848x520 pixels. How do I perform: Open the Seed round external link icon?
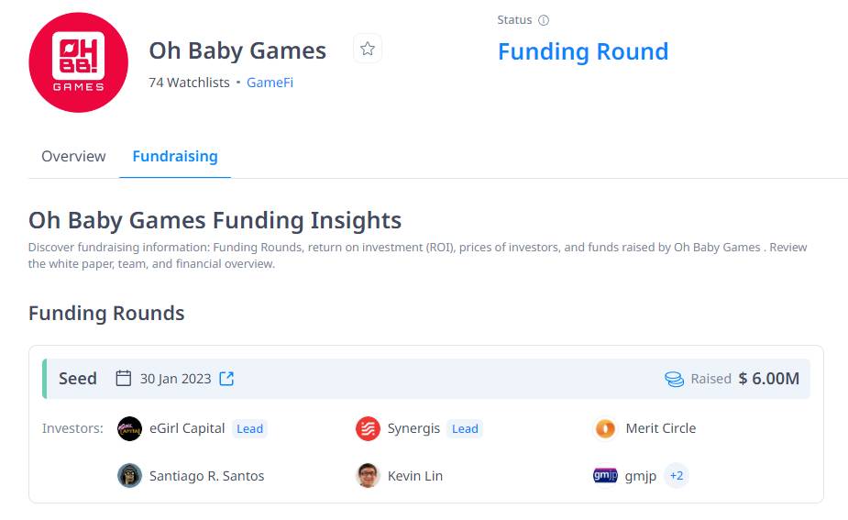tap(226, 378)
